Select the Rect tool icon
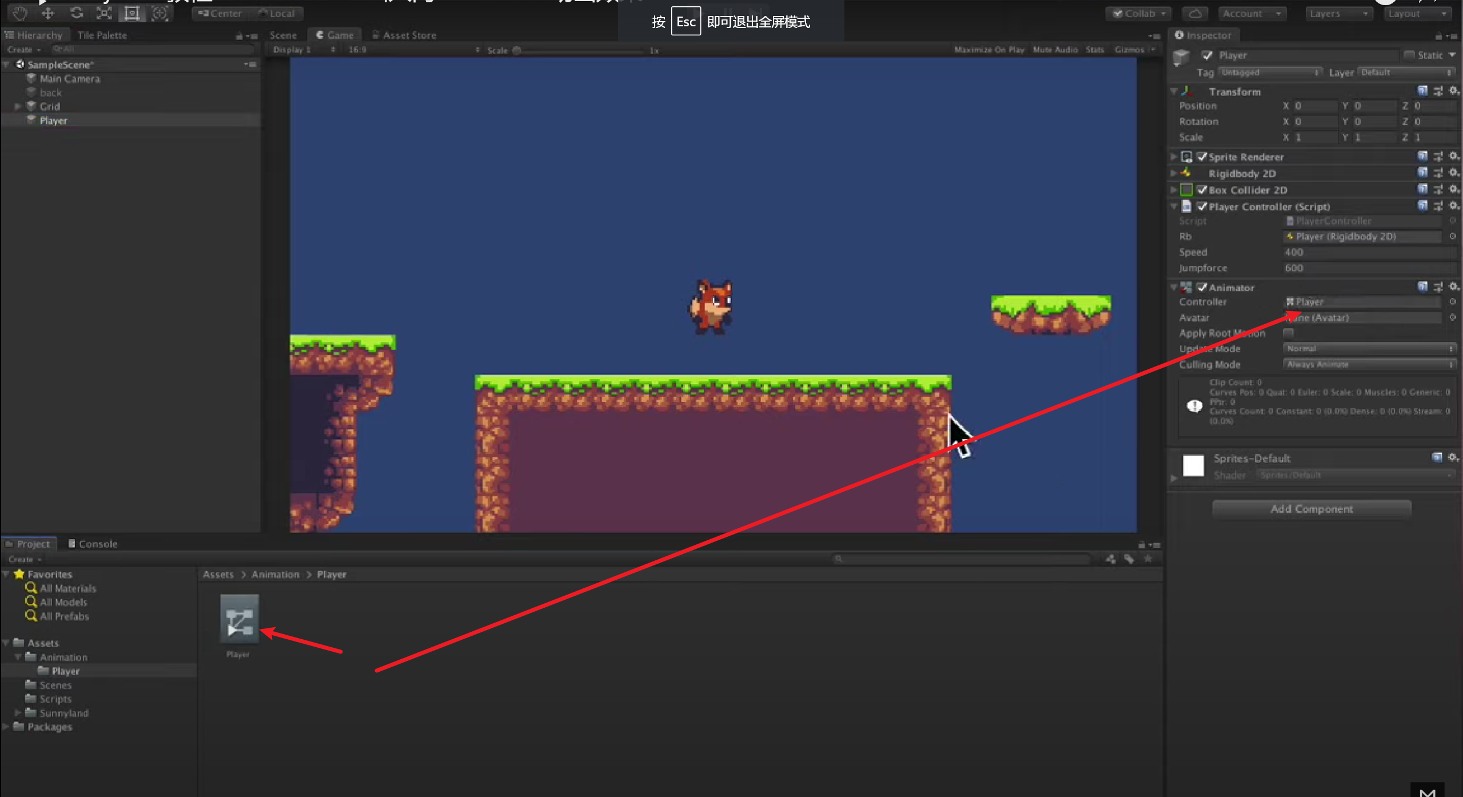 tap(132, 13)
